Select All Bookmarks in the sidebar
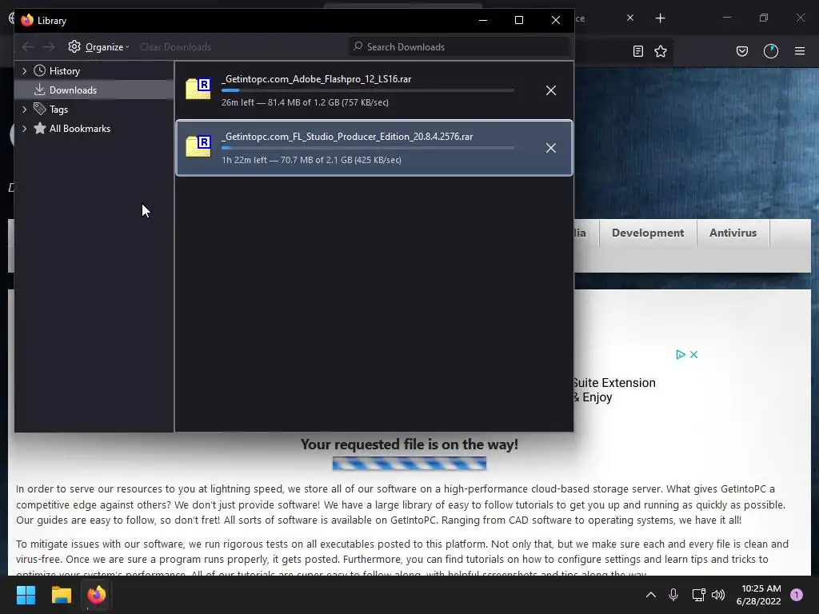This screenshot has height=614, width=819. click(79, 129)
